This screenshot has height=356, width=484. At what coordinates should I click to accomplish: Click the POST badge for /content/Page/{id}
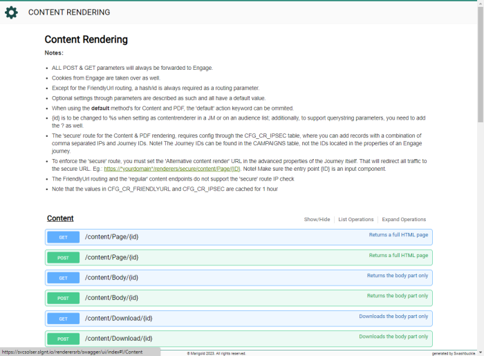[x=63, y=257]
